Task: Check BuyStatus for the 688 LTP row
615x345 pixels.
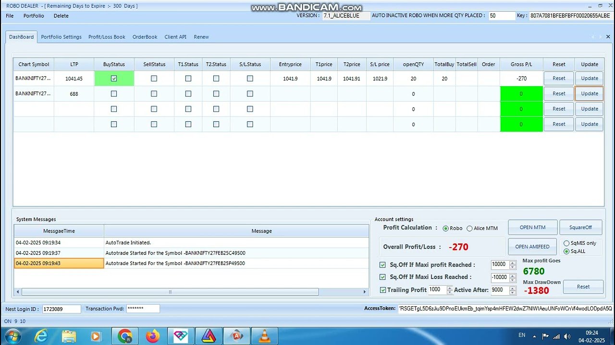Action: [114, 94]
